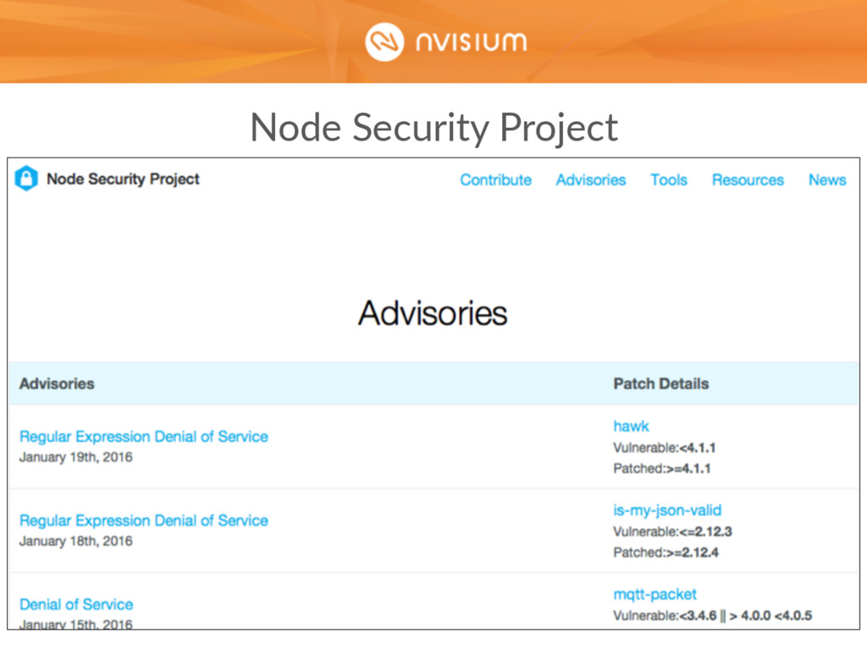Click the Node Security Project site title
The height and width of the screenshot is (650, 867).
(x=123, y=179)
